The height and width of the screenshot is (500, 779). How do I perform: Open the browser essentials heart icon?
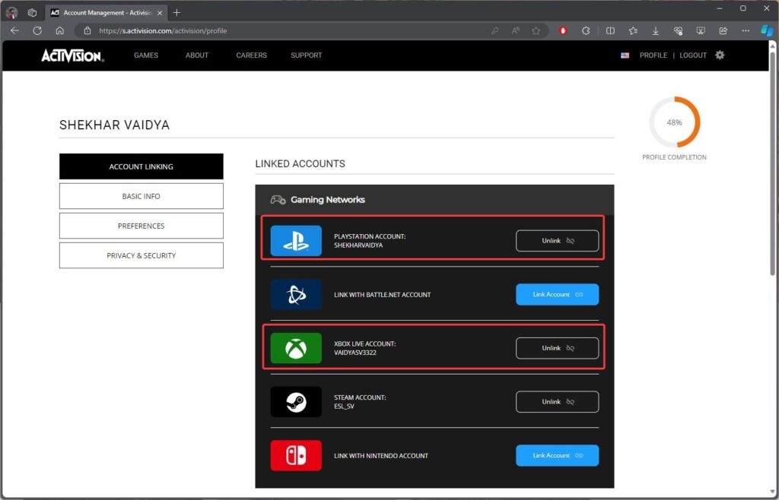pyautogui.click(x=678, y=30)
